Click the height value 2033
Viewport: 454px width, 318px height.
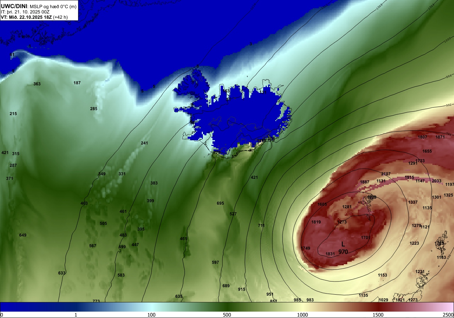click(437, 181)
